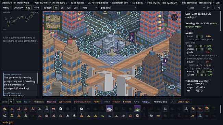Filter build list by Utopia
Image resolution: width=223 pixels, height=125 pixels.
click(146, 102)
